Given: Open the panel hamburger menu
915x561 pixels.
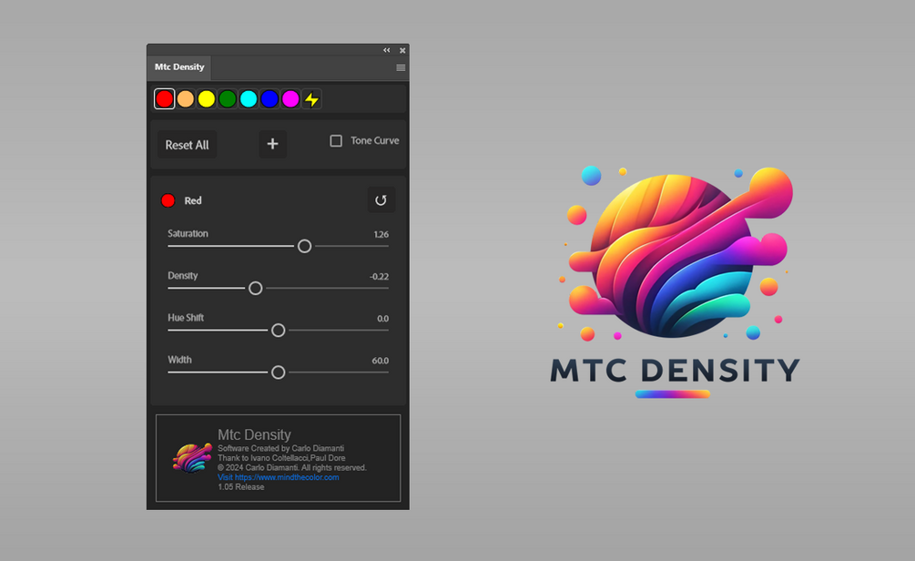Looking at the screenshot, I should coord(401,67).
